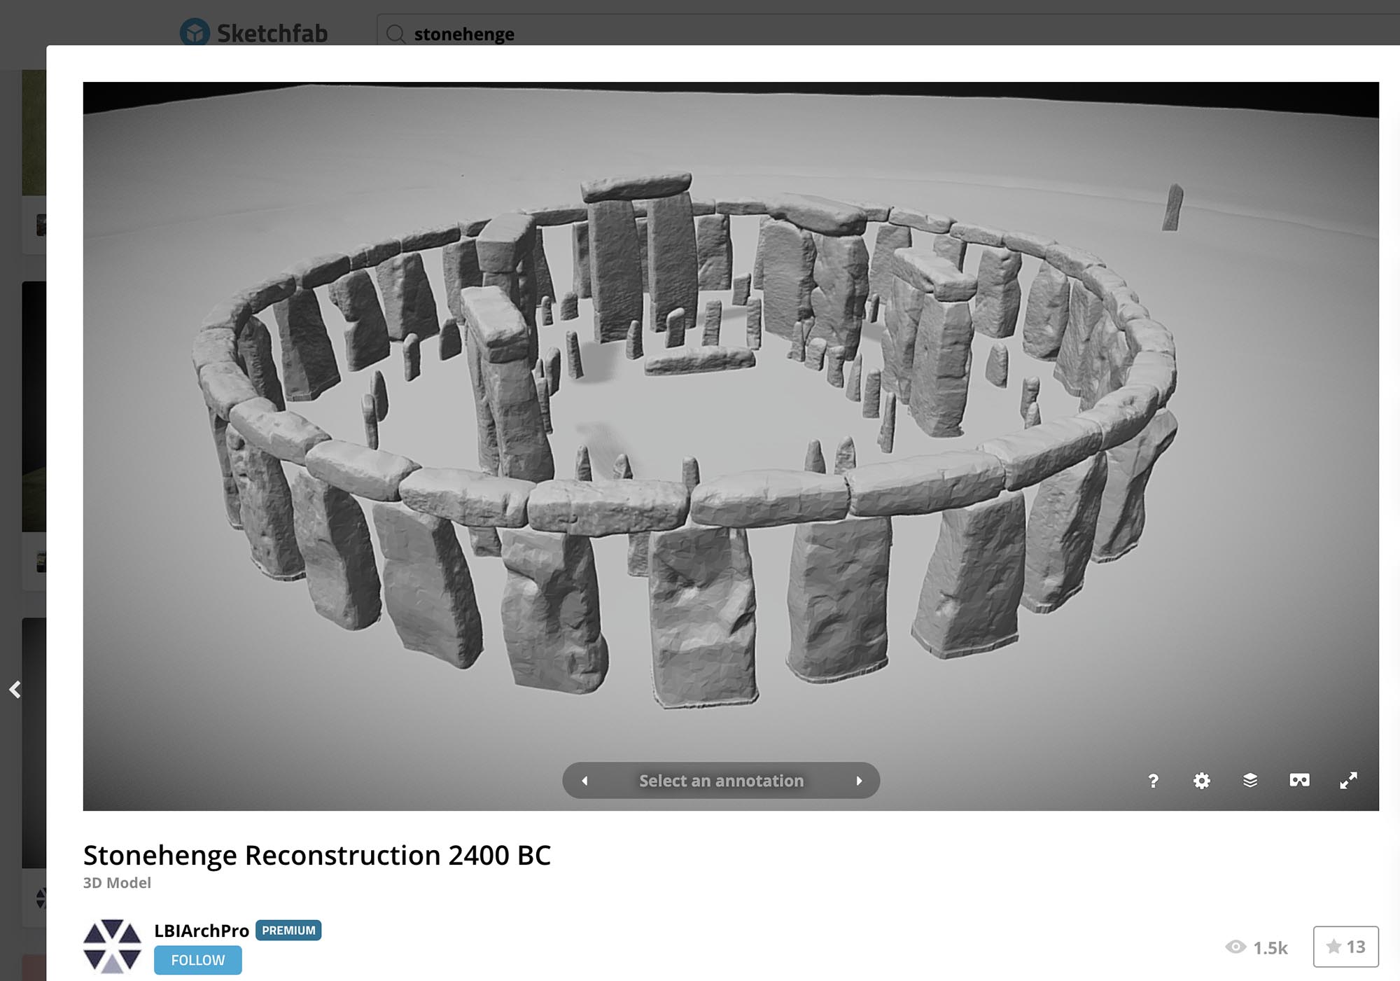This screenshot has width=1400, height=981.
Task: Open the LBIArchPro profile link
Action: [x=200, y=929]
